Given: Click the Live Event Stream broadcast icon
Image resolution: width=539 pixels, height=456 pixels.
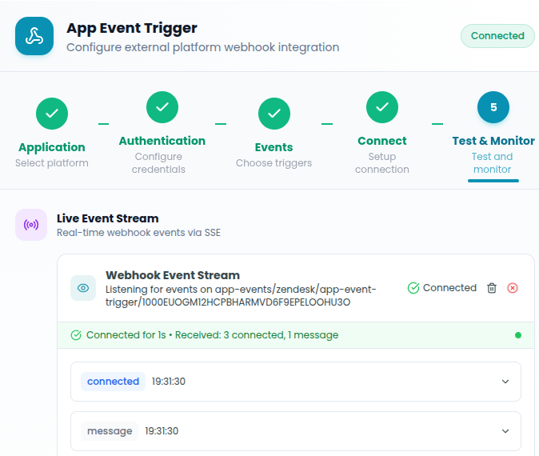Looking at the screenshot, I should click(31, 225).
